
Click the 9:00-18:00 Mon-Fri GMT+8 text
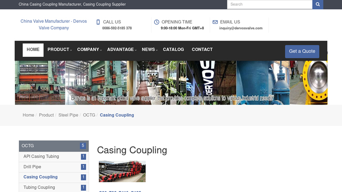tap(183, 28)
